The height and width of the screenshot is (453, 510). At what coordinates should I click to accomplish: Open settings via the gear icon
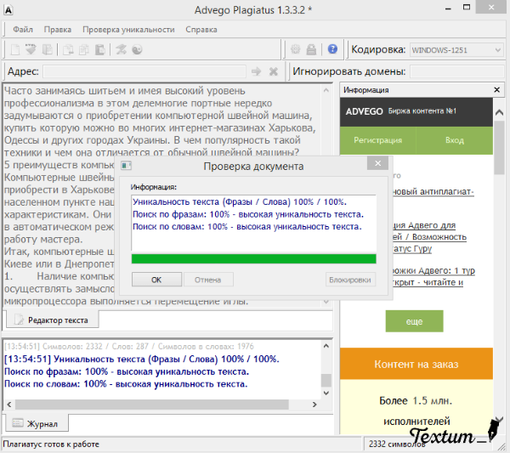295,49
